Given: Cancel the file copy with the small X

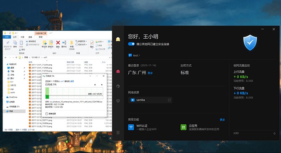Looking at the screenshot, I should point(101,84).
